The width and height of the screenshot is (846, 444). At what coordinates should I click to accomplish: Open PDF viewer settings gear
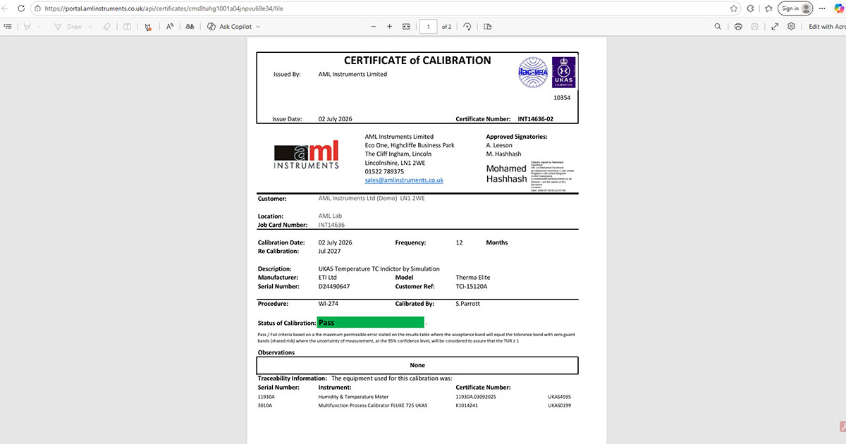pyautogui.click(x=792, y=26)
